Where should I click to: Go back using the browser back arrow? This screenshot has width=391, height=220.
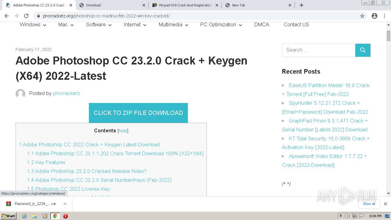7,16
